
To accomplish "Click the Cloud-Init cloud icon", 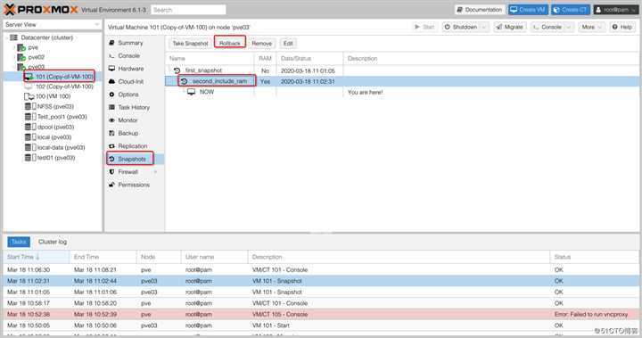I will tap(111, 81).
